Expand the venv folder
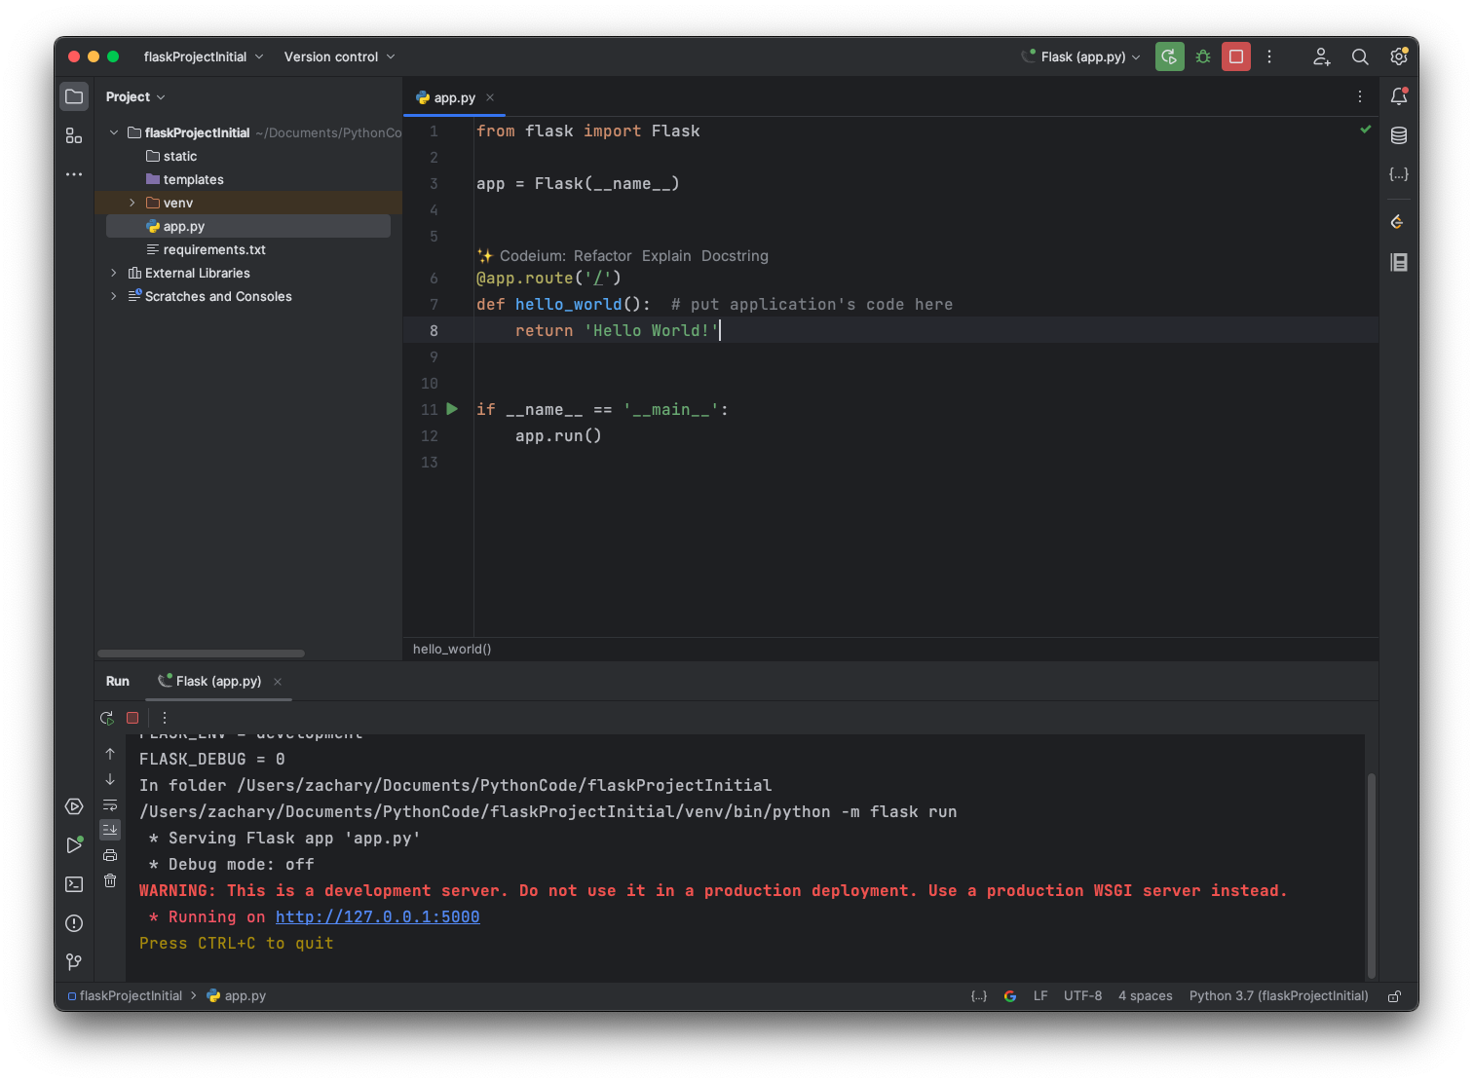This screenshot has width=1473, height=1083. [132, 203]
